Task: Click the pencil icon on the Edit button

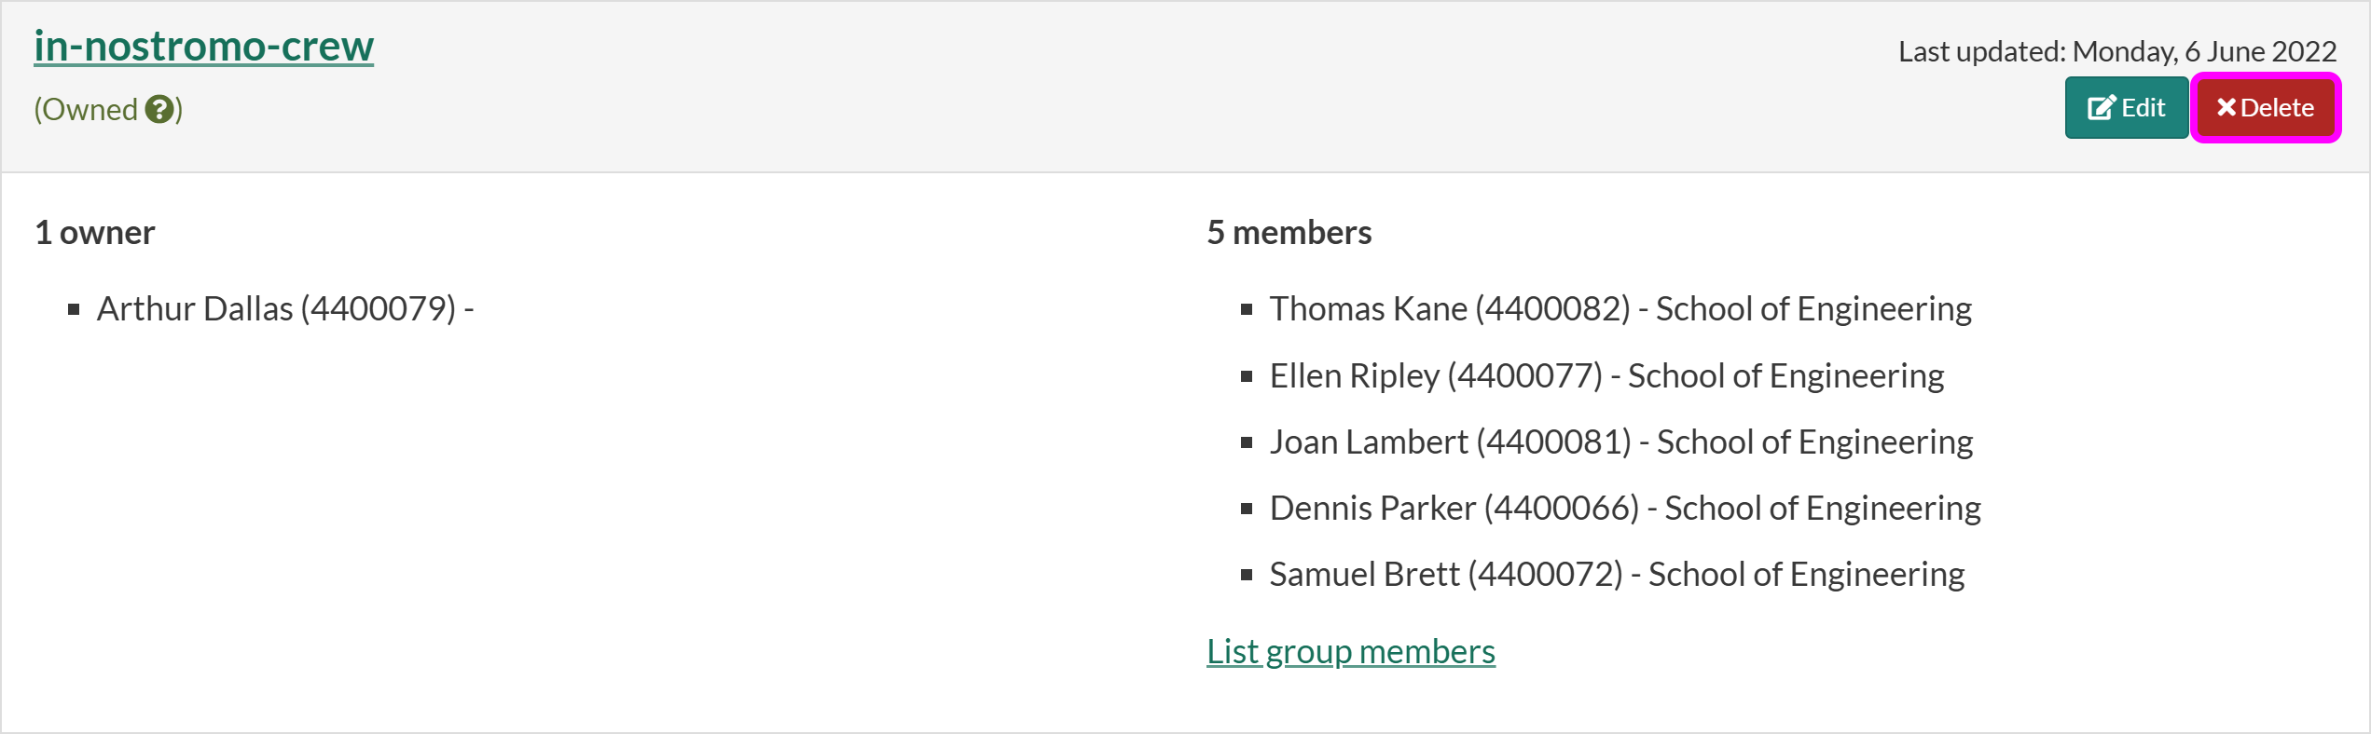Action: point(2101,108)
